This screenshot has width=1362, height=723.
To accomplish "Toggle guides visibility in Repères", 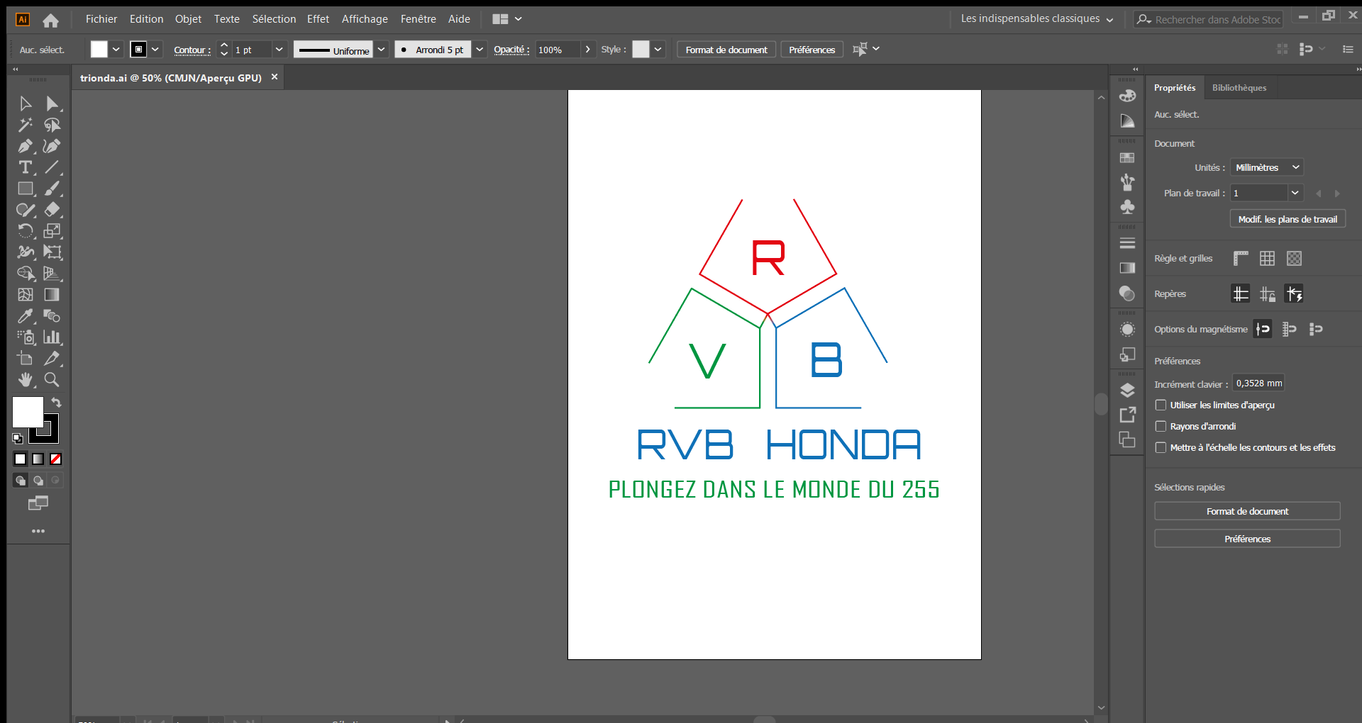I will 1241,294.
